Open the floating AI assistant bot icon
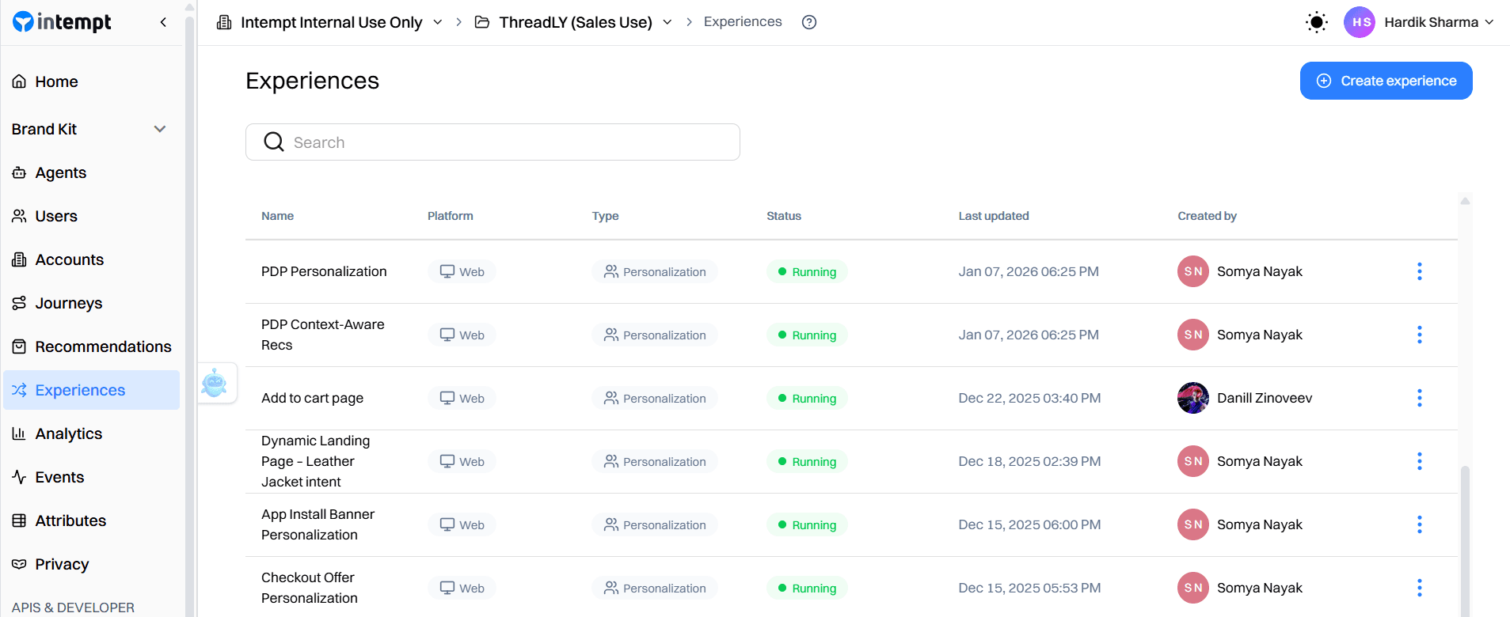Viewport: 1510px width, 617px height. point(215,383)
